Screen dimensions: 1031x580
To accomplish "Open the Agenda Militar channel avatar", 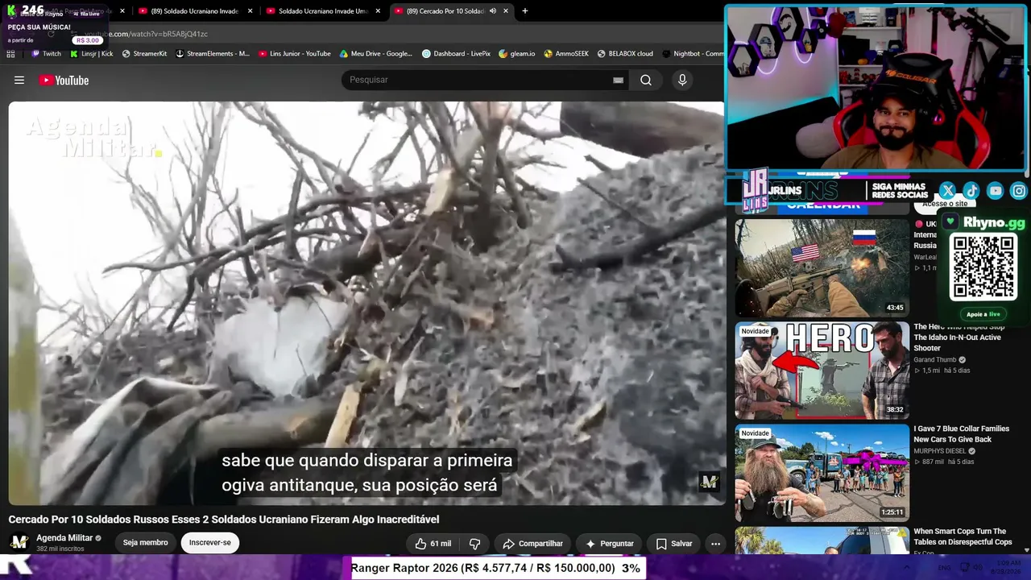I will point(19,542).
